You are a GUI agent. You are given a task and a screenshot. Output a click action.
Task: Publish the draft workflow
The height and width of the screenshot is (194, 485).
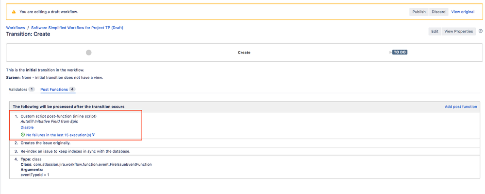tap(419, 12)
